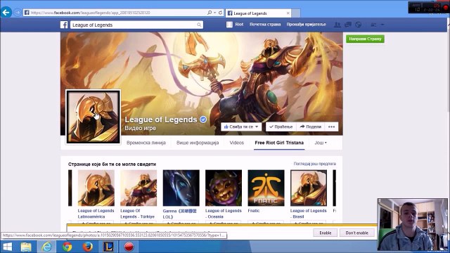Open the Riot profile picture icon
Screen dimensions: 450x253
[229, 25]
